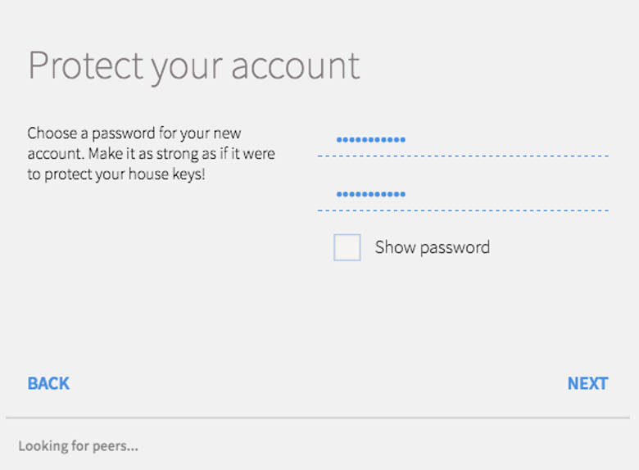Click "Make it as strong" description line
Screen dimensions: 639x470
click(152, 154)
